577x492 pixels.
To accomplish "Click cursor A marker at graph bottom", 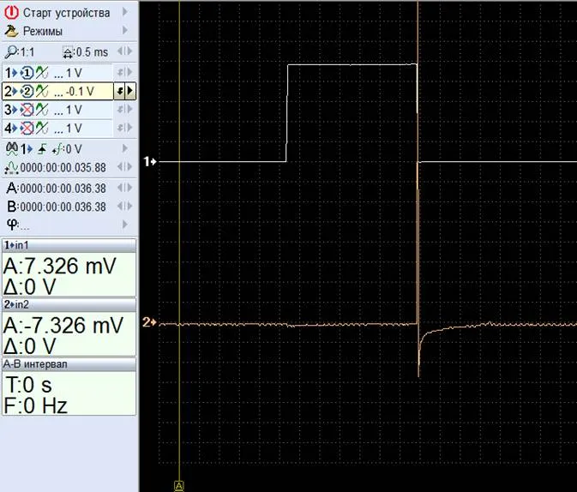I will tap(179, 486).
